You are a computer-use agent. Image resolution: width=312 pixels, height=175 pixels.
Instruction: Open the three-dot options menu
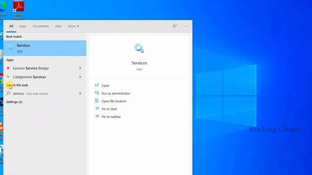(184, 26)
